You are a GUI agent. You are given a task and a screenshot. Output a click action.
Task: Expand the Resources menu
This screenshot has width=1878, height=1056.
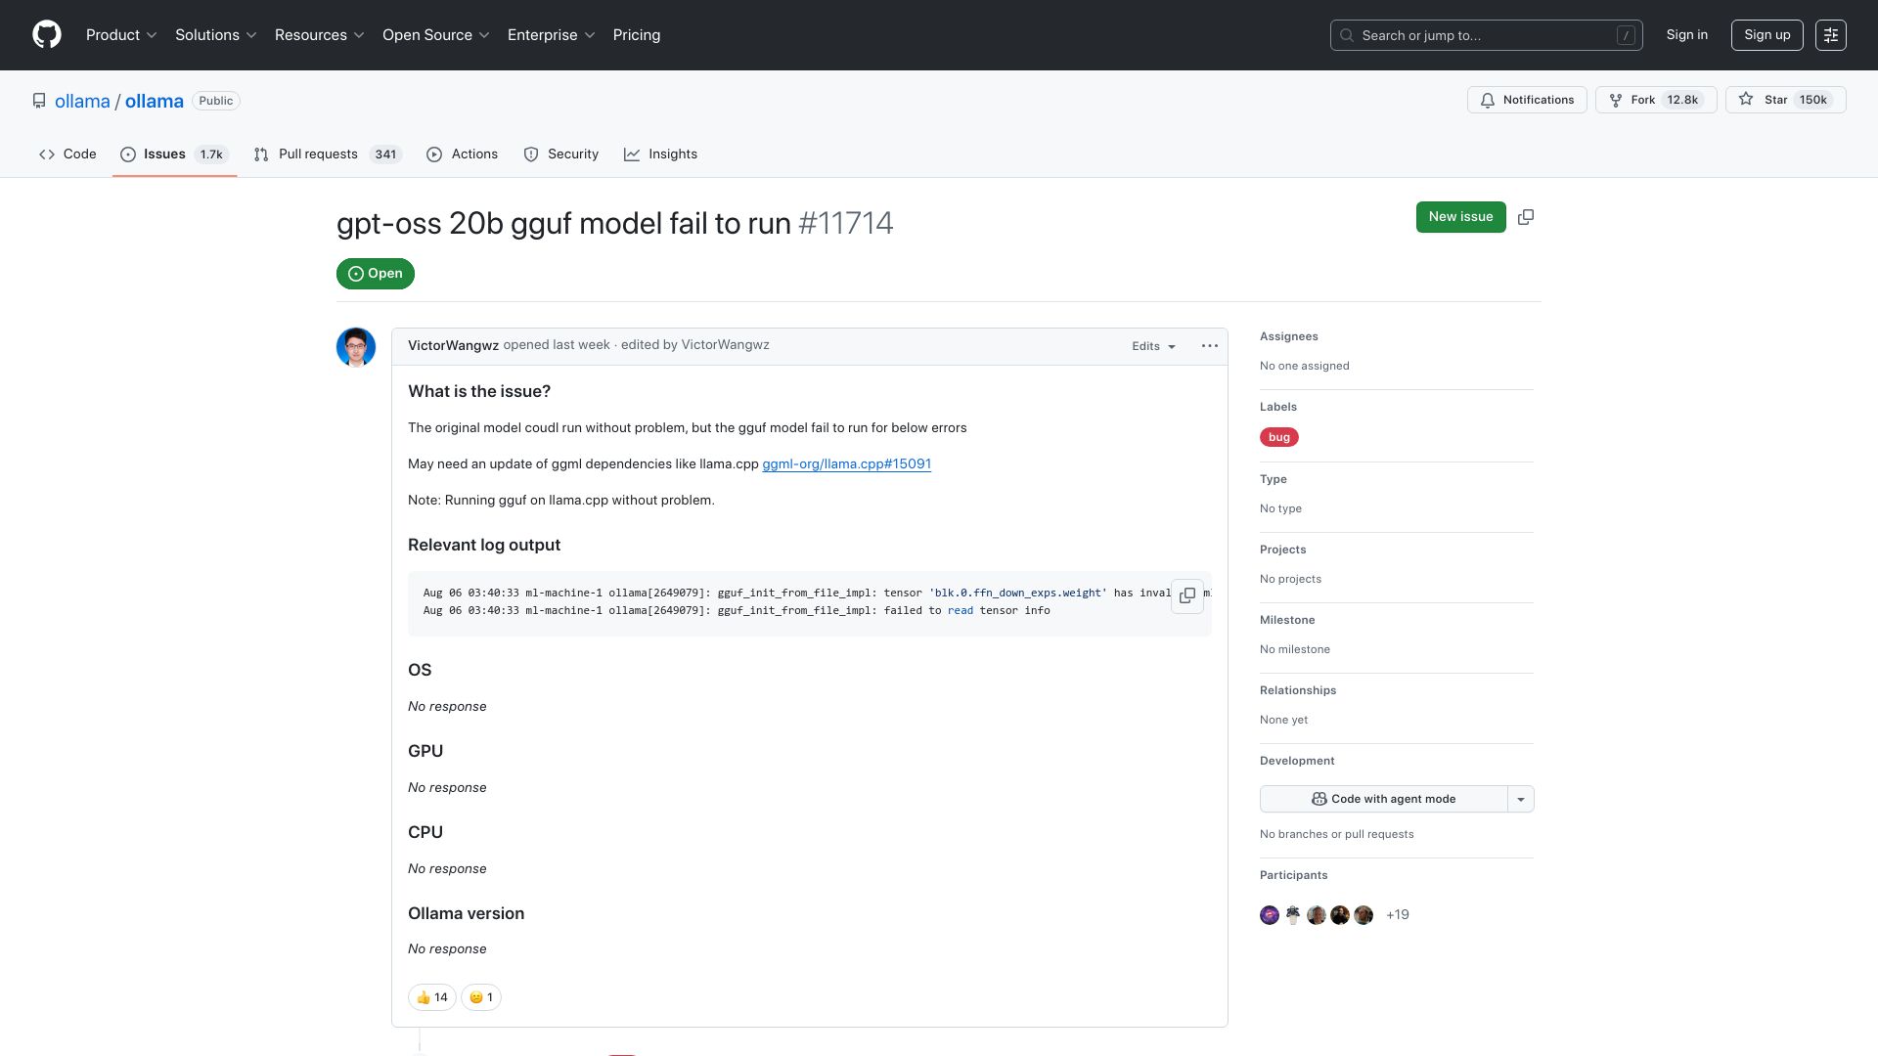(319, 35)
